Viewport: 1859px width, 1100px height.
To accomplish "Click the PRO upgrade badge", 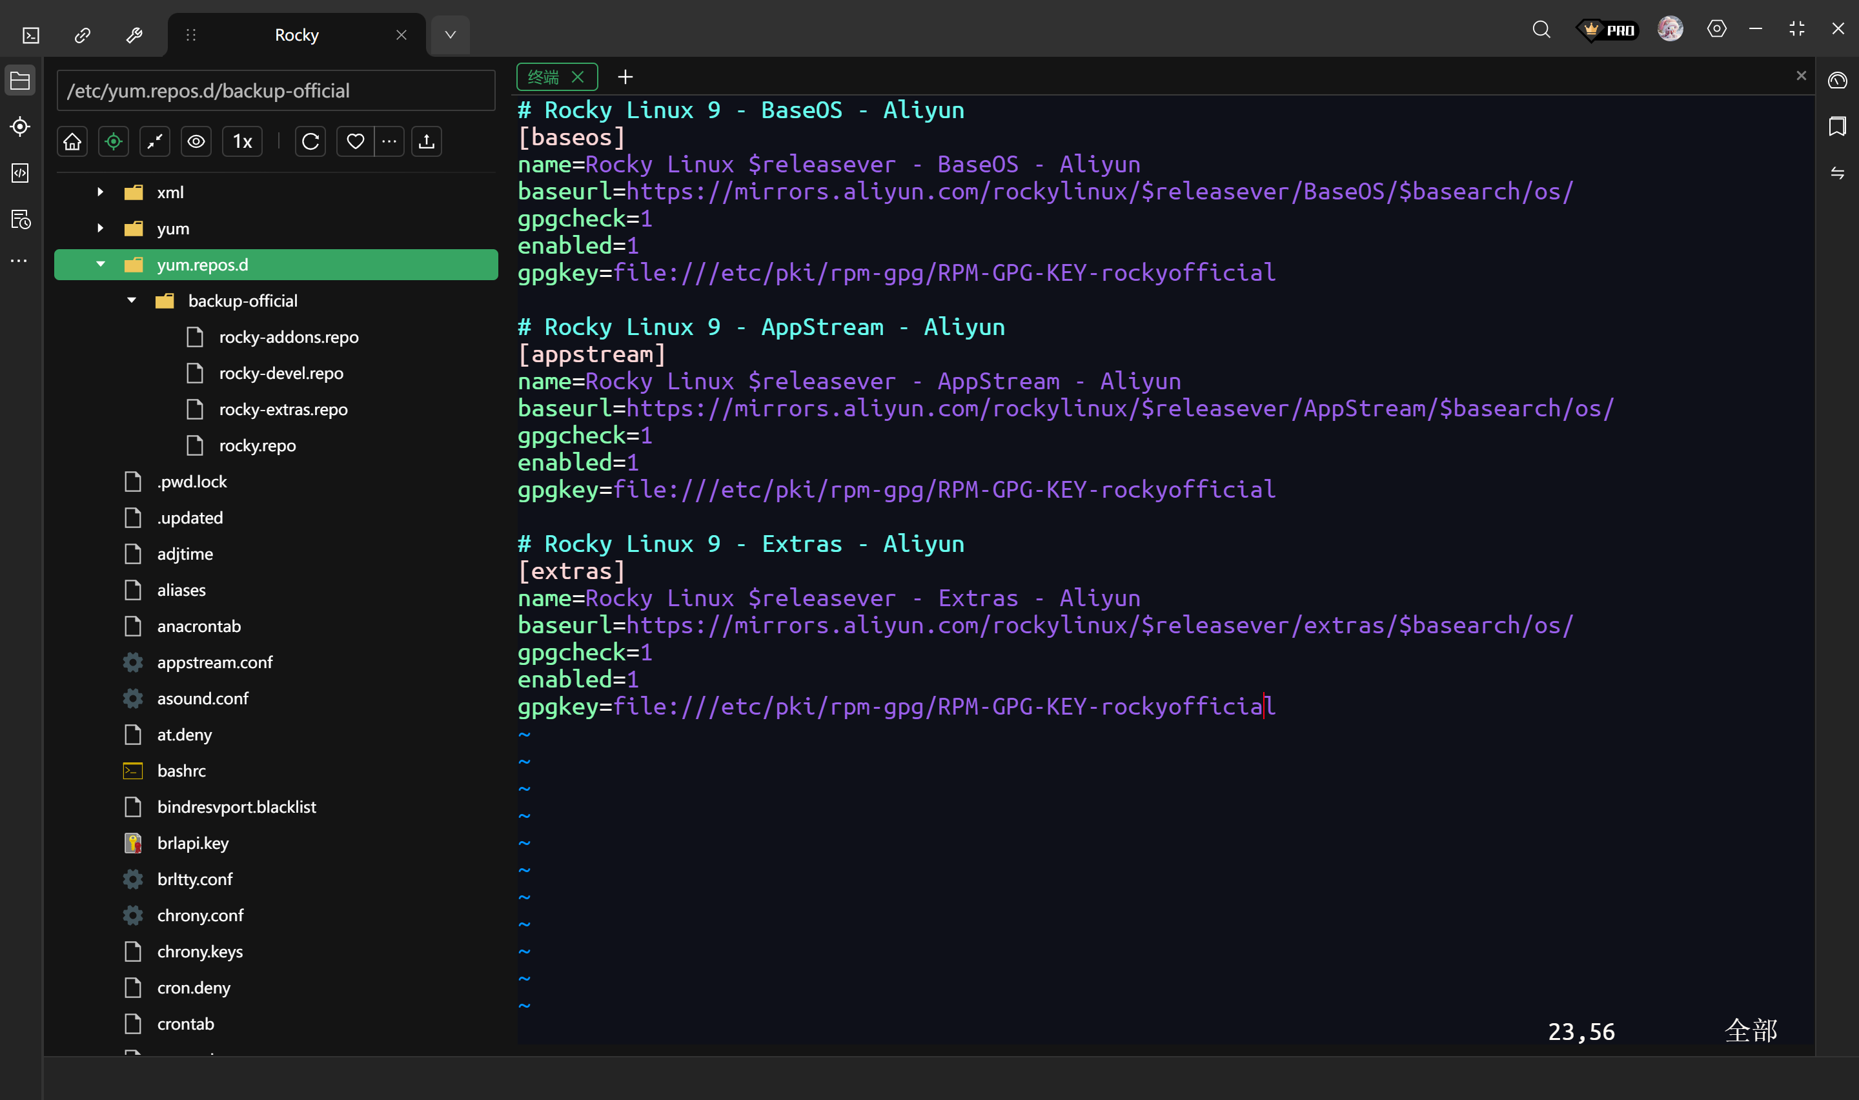I will click(1607, 30).
